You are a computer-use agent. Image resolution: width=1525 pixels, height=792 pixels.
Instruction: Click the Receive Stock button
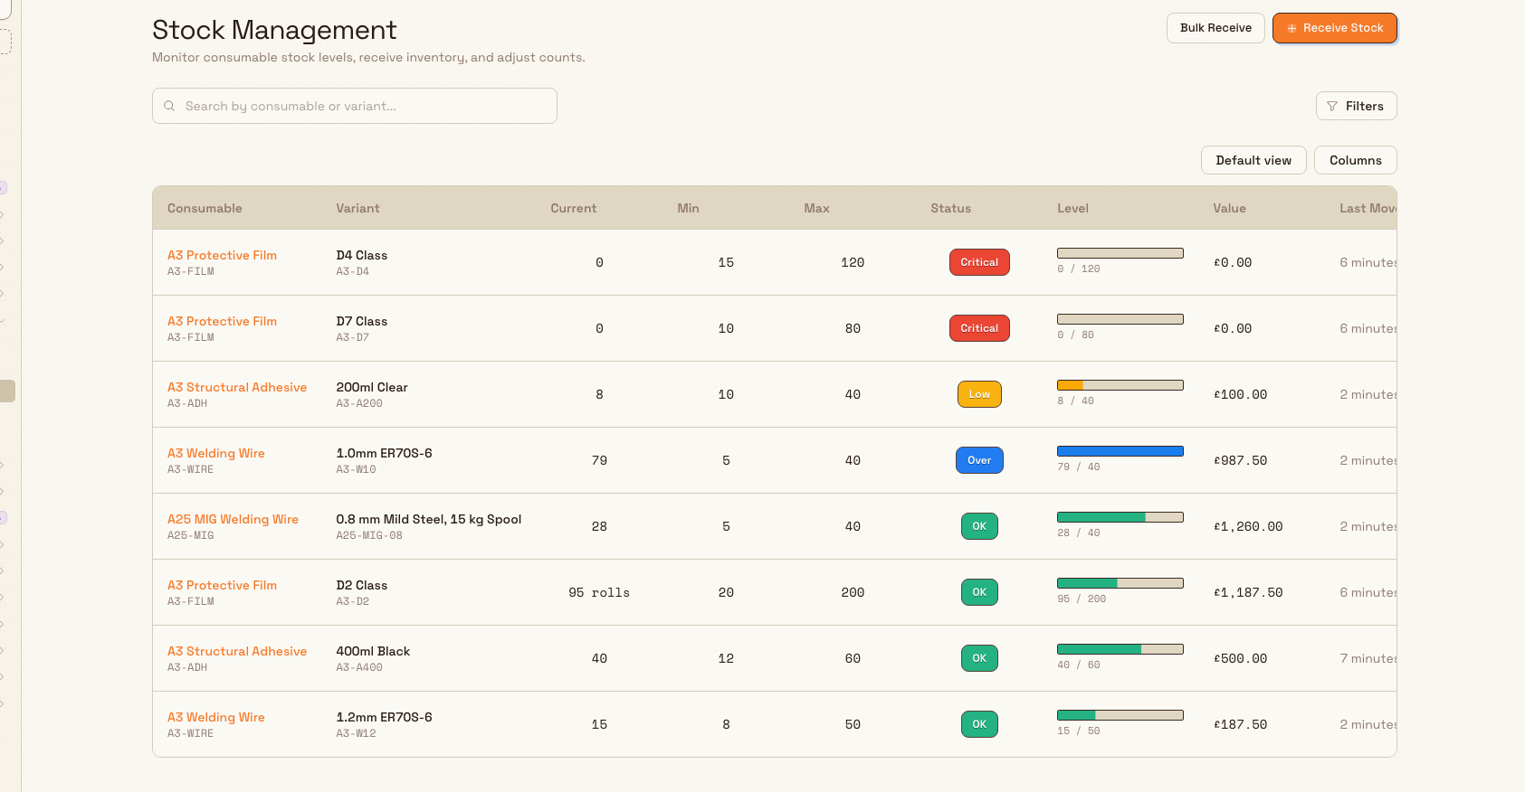tap(1334, 28)
